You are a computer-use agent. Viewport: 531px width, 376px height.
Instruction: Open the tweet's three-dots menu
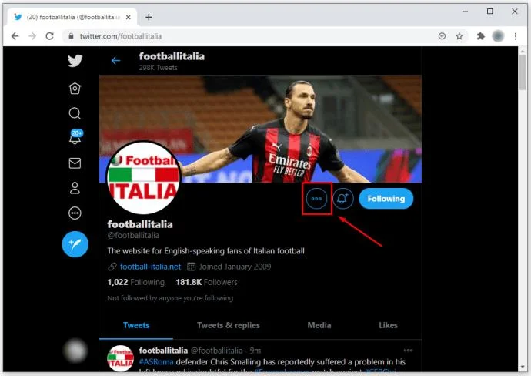click(x=408, y=351)
